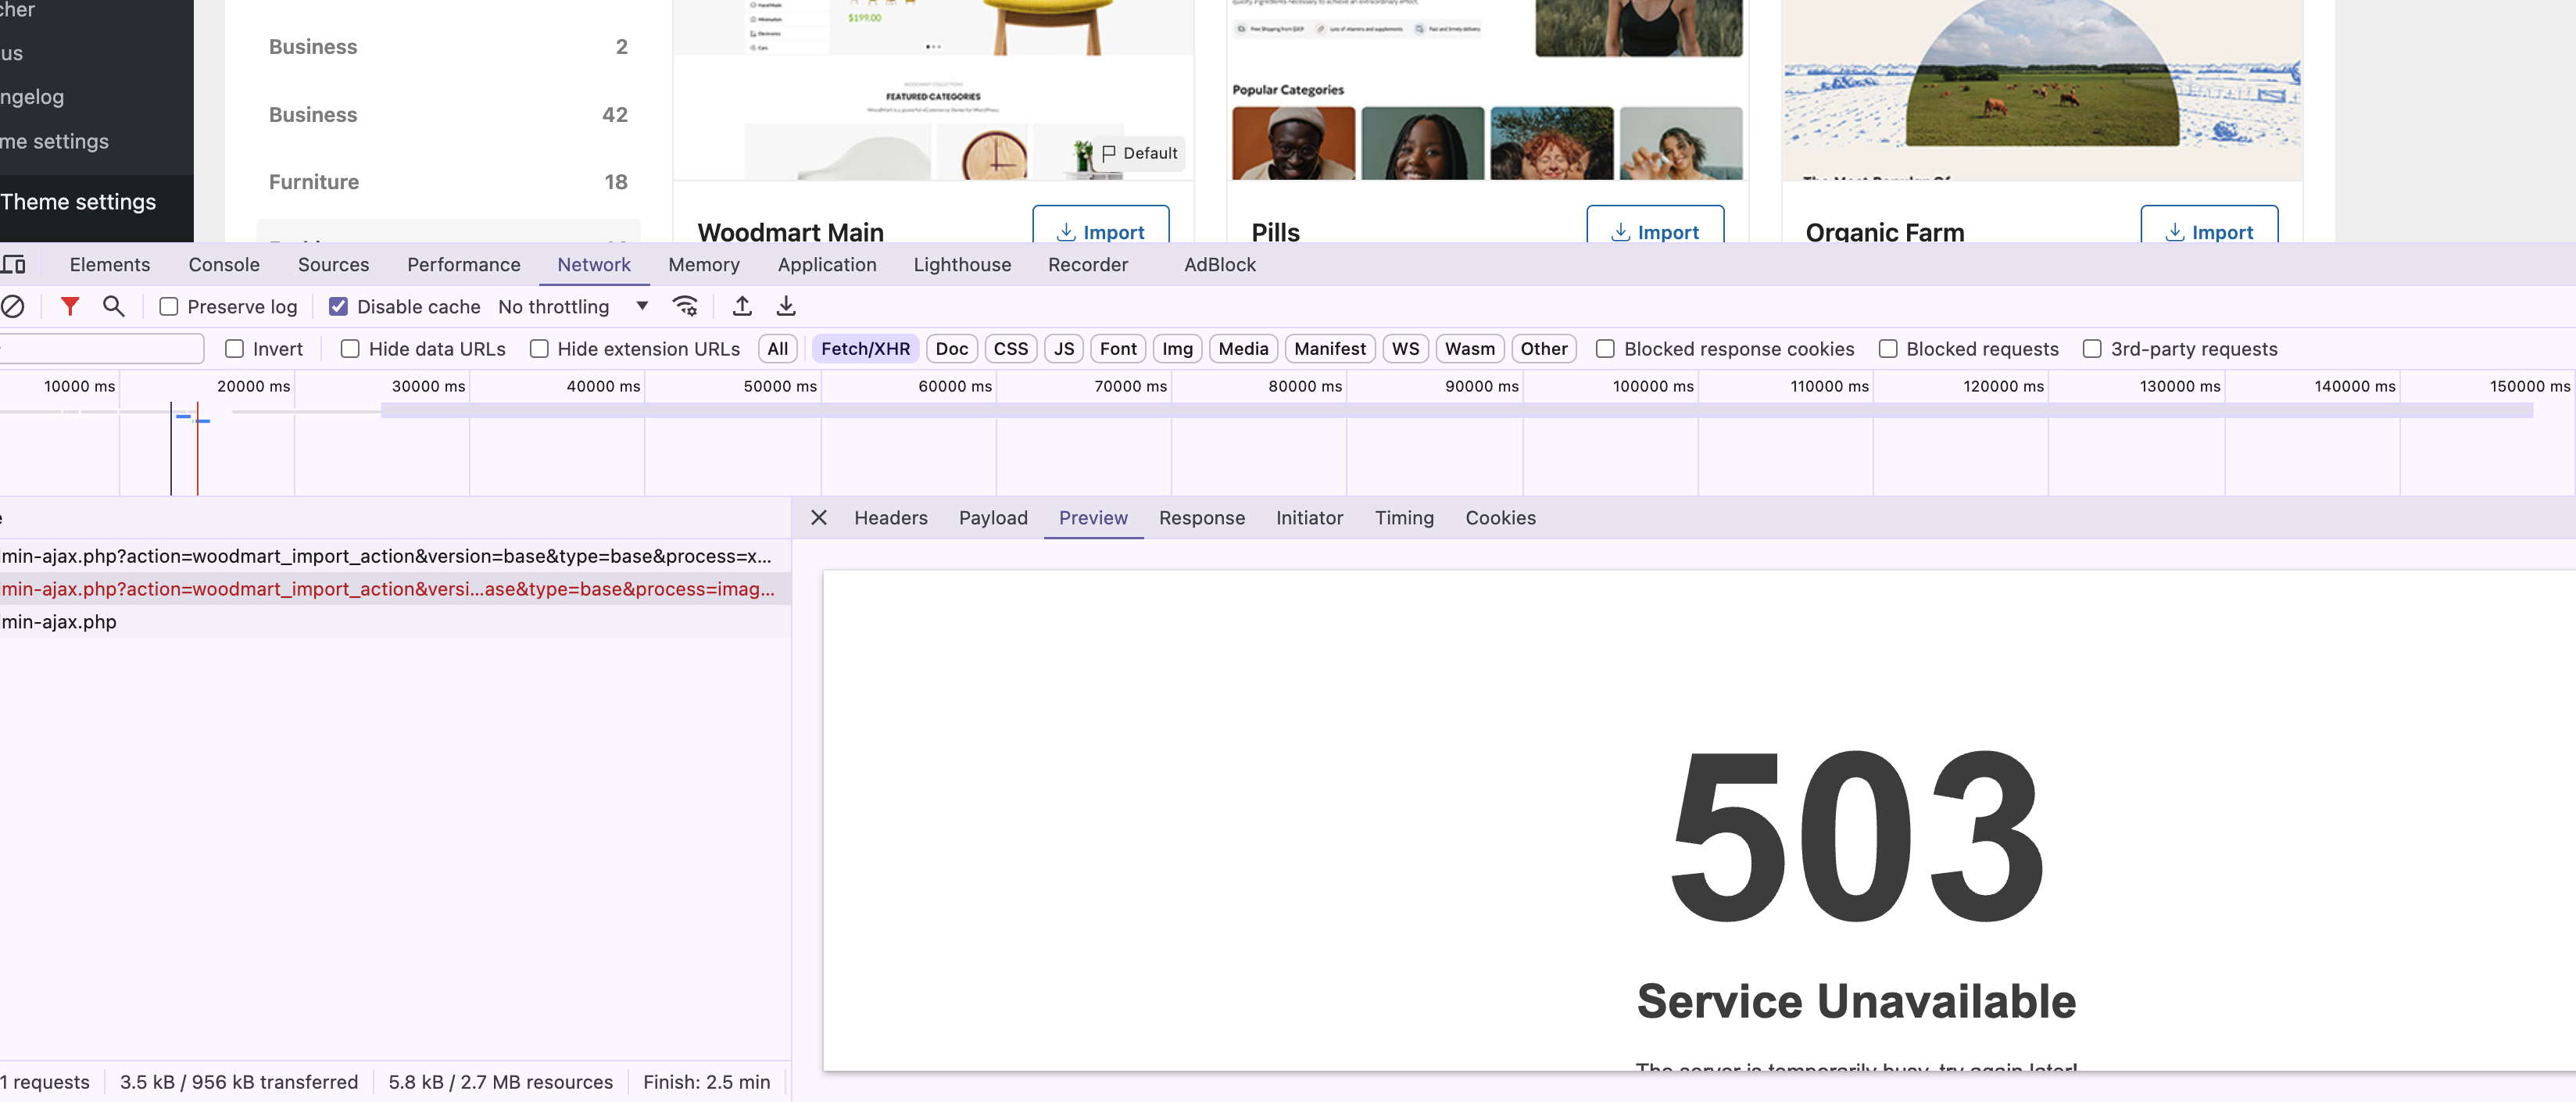Toggle the device toolbar icon

[14, 265]
